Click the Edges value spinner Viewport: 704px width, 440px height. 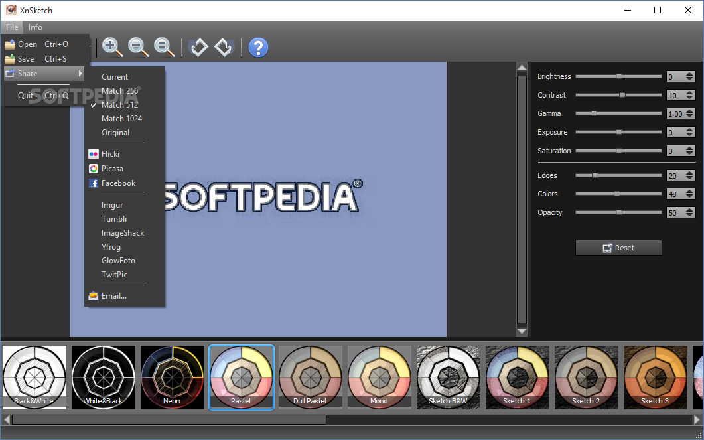coord(681,176)
